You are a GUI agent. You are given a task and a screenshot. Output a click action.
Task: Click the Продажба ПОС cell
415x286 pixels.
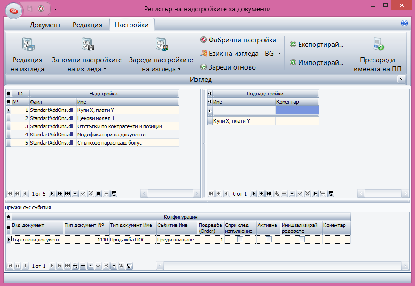pos(133,239)
